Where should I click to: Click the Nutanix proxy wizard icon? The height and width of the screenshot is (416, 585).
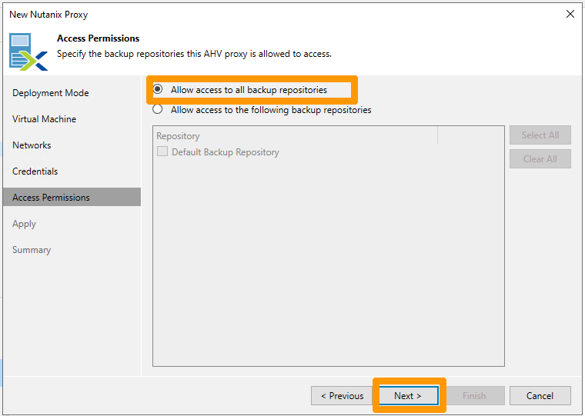click(28, 52)
